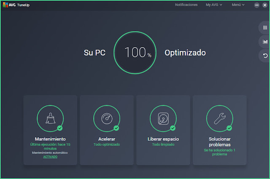Open all functions grid icon
Viewport: 270px width, 179px height.
pyautogui.click(x=265, y=27)
